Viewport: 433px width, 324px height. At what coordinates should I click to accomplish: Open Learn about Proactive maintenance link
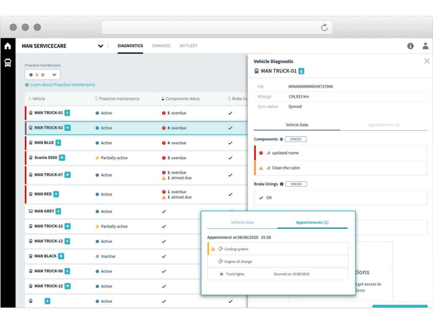(63, 85)
